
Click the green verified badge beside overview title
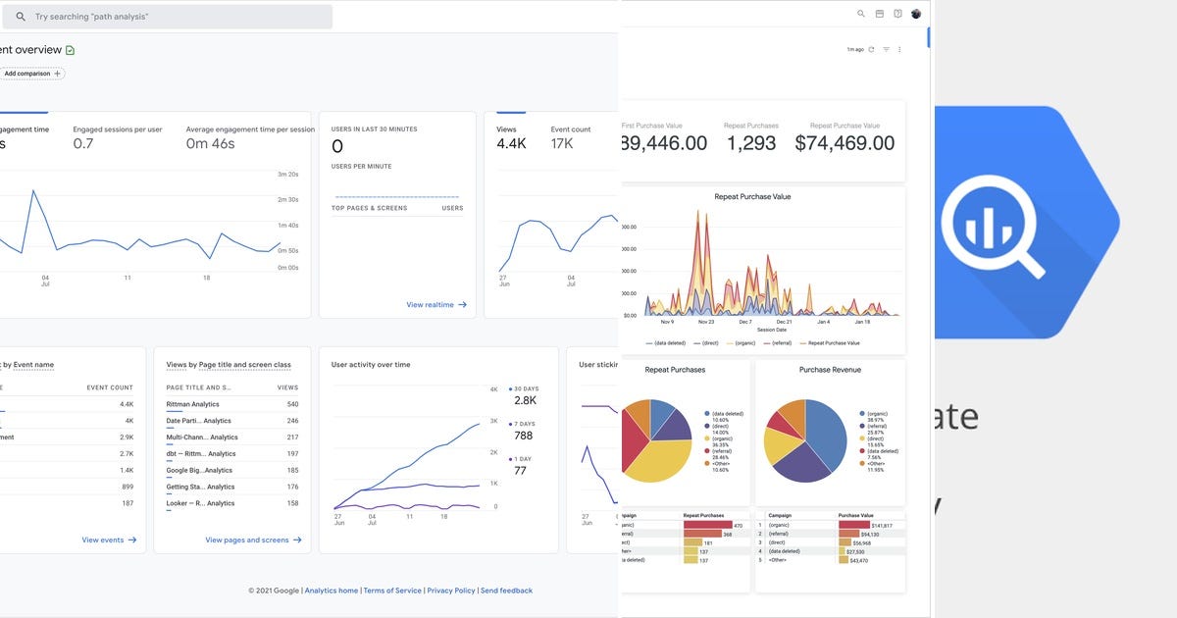(71, 50)
